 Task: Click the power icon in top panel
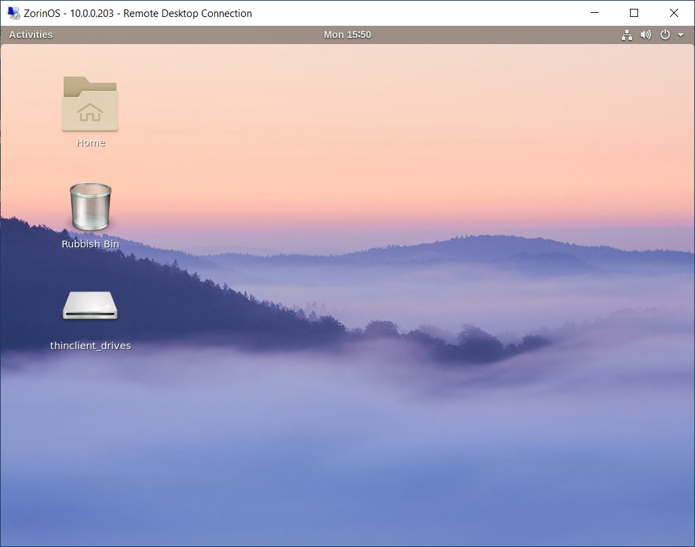[x=665, y=35]
